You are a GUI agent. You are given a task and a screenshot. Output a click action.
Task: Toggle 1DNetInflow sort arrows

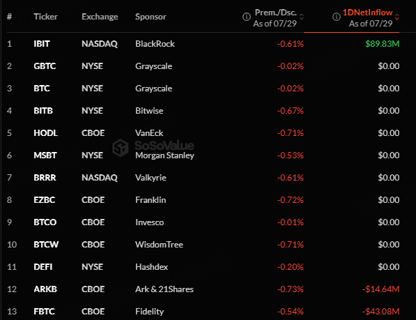pos(397,17)
